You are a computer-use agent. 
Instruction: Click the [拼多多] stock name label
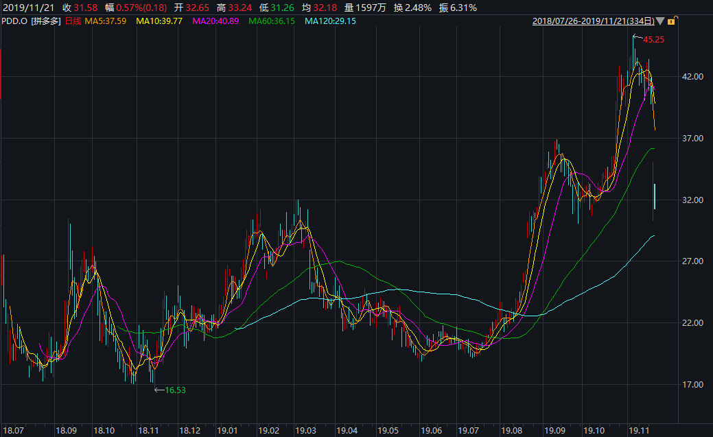pos(46,22)
